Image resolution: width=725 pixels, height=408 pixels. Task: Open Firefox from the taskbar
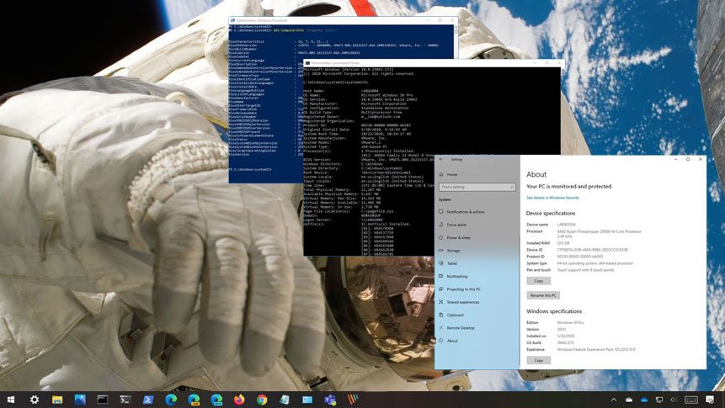click(x=239, y=400)
